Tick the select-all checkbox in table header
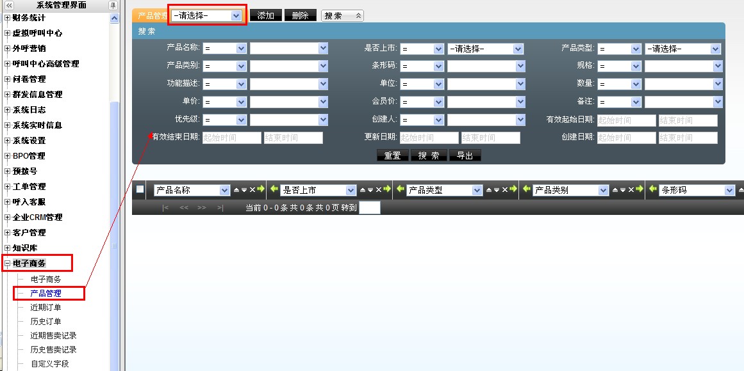 [140, 189]
